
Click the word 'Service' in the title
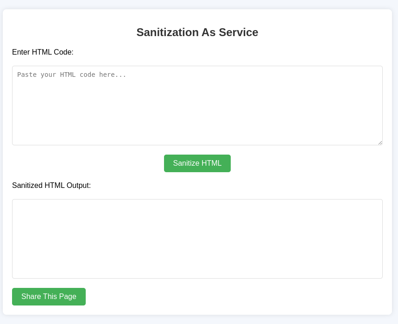[x=238, y=32]
